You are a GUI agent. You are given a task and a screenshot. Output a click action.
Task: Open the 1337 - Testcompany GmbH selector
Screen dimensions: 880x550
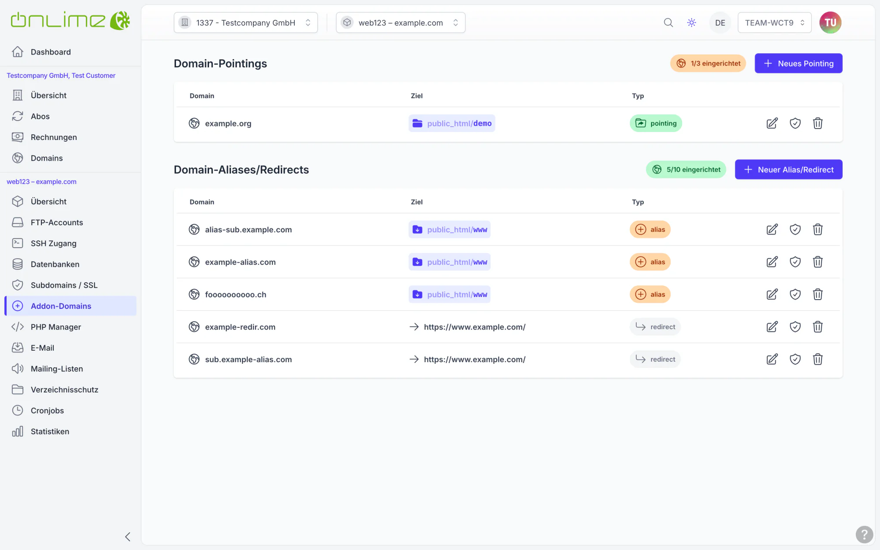point(246,22)
